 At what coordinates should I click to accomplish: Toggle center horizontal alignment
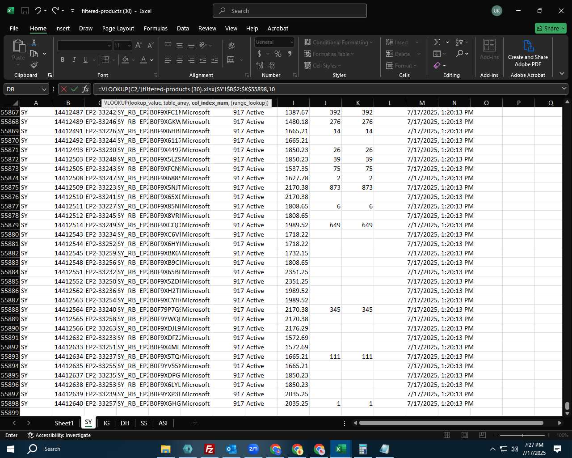pyautogui.click(x=180, y=60)
